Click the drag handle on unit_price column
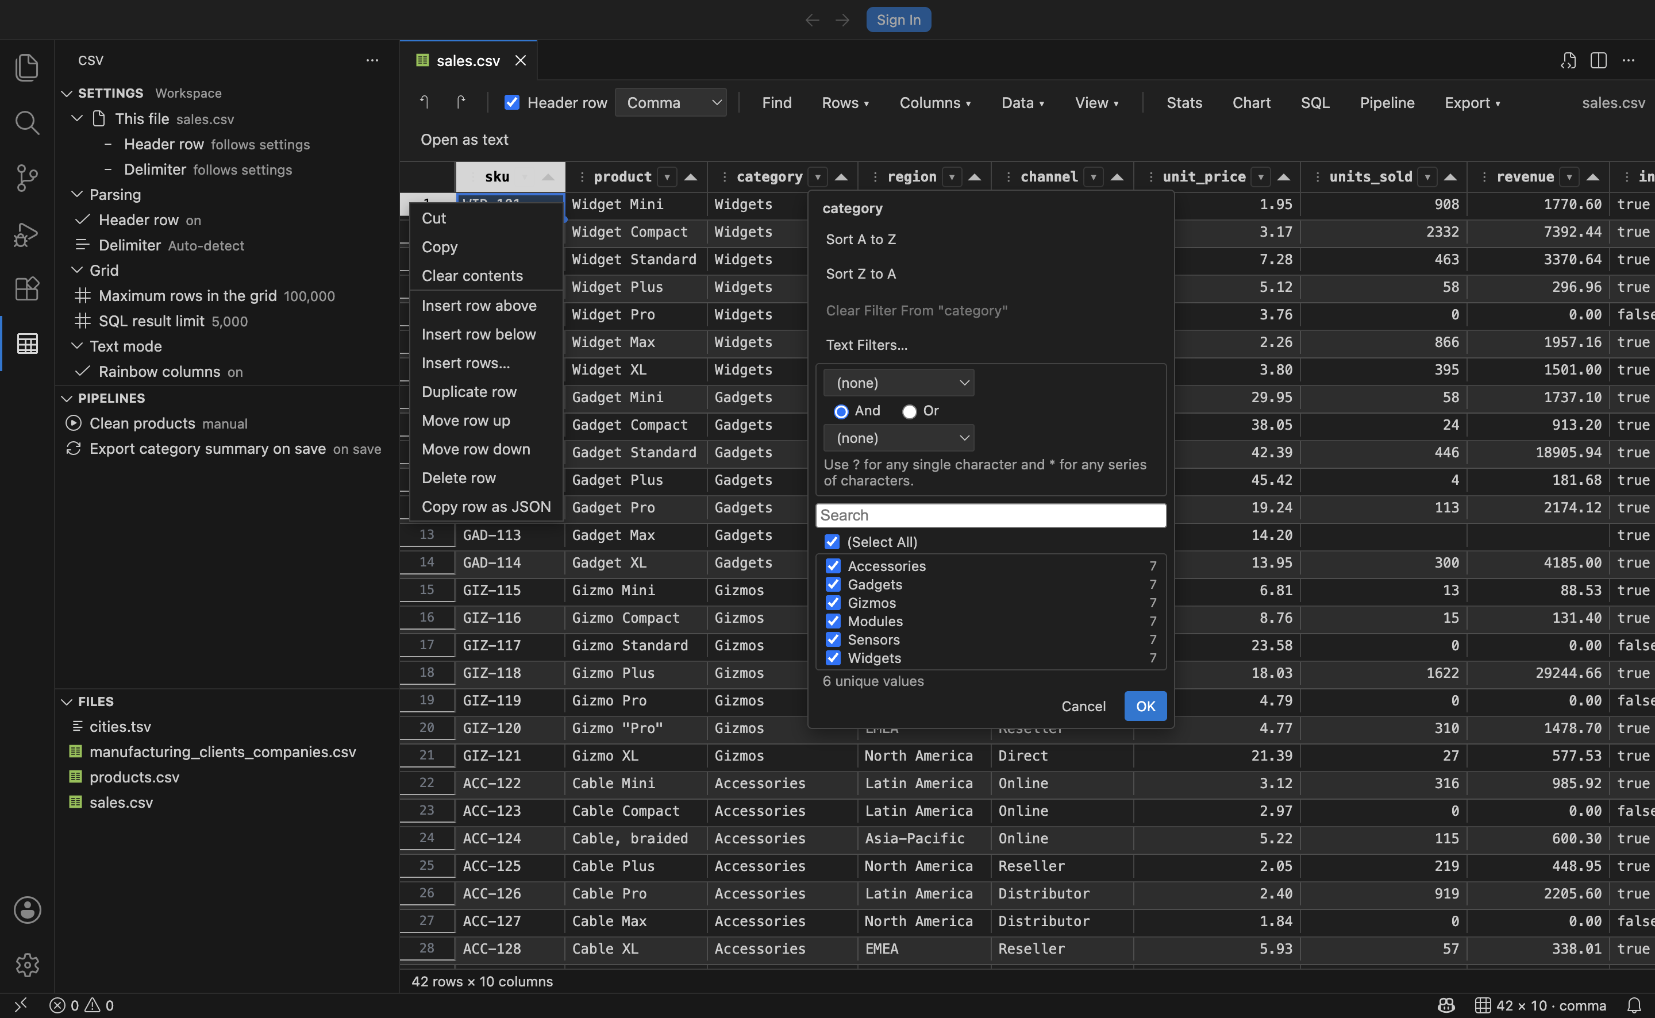This screenshot has width=1655, height=1018. pos(1150,177)
